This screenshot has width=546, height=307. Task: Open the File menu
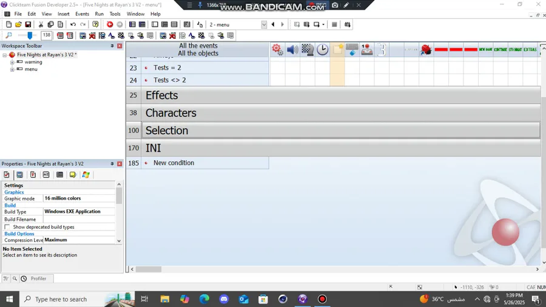click(x=18, y=14)
